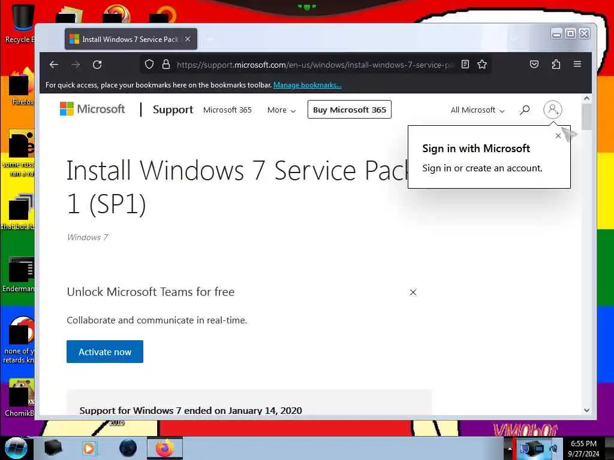The image size is (614, 460).
Task: Open the Pocket save icon
Action: (x=534, y=65)
